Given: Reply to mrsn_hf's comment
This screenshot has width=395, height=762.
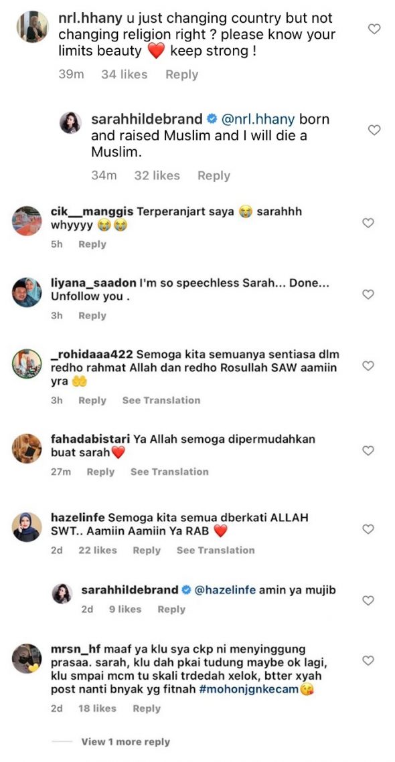Looking at the screenshot, I should (147, 709).
